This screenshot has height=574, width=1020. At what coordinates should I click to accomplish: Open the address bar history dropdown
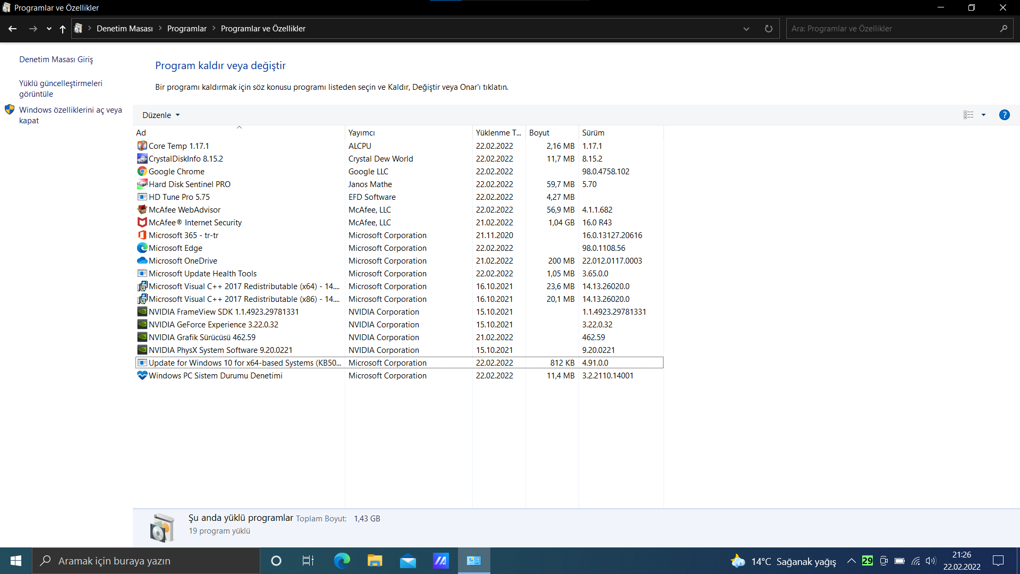pyautogui.click(x=746, y=29)
